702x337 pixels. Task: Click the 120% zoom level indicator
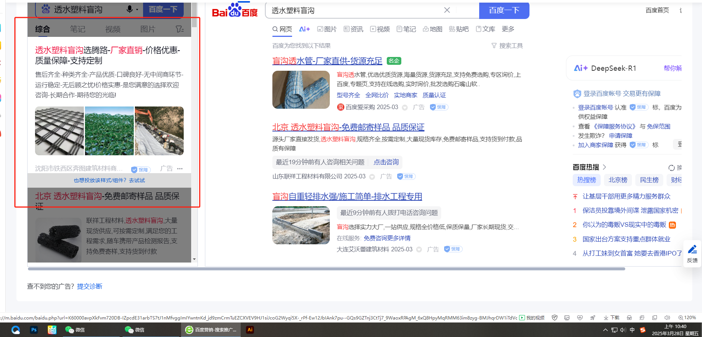pyautogui.click(x=687, y=318)
